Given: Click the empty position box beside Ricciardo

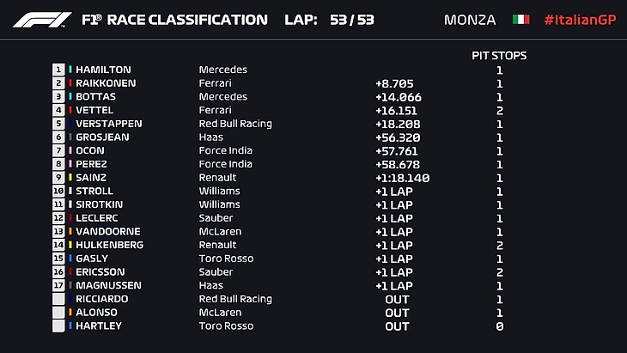Looking at the screenshot, I should click(58, 299).
